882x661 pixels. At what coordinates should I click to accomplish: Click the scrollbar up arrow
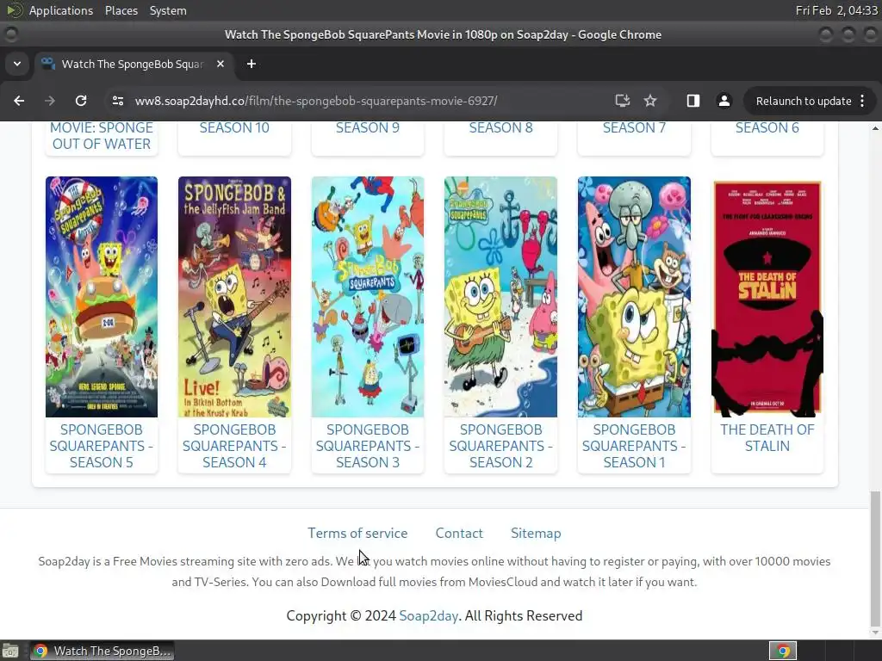875,128
